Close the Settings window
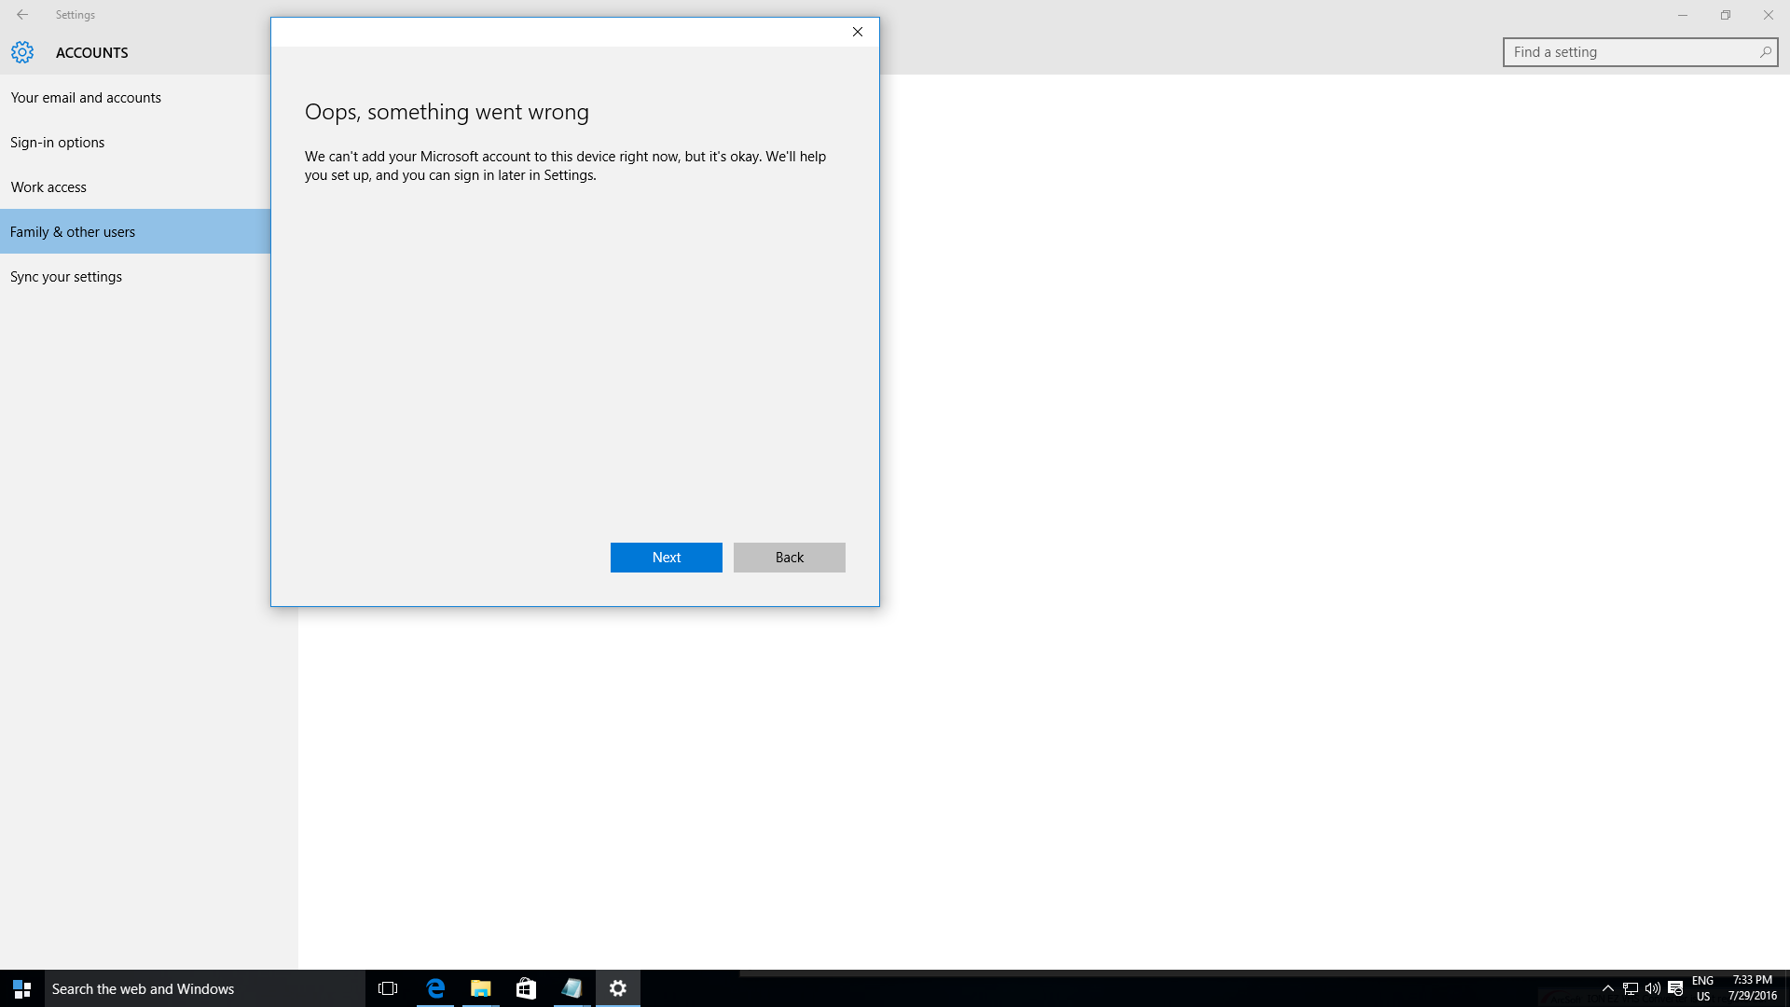The height and width of the screenshot is (1007, 1790). point(1769,15)
